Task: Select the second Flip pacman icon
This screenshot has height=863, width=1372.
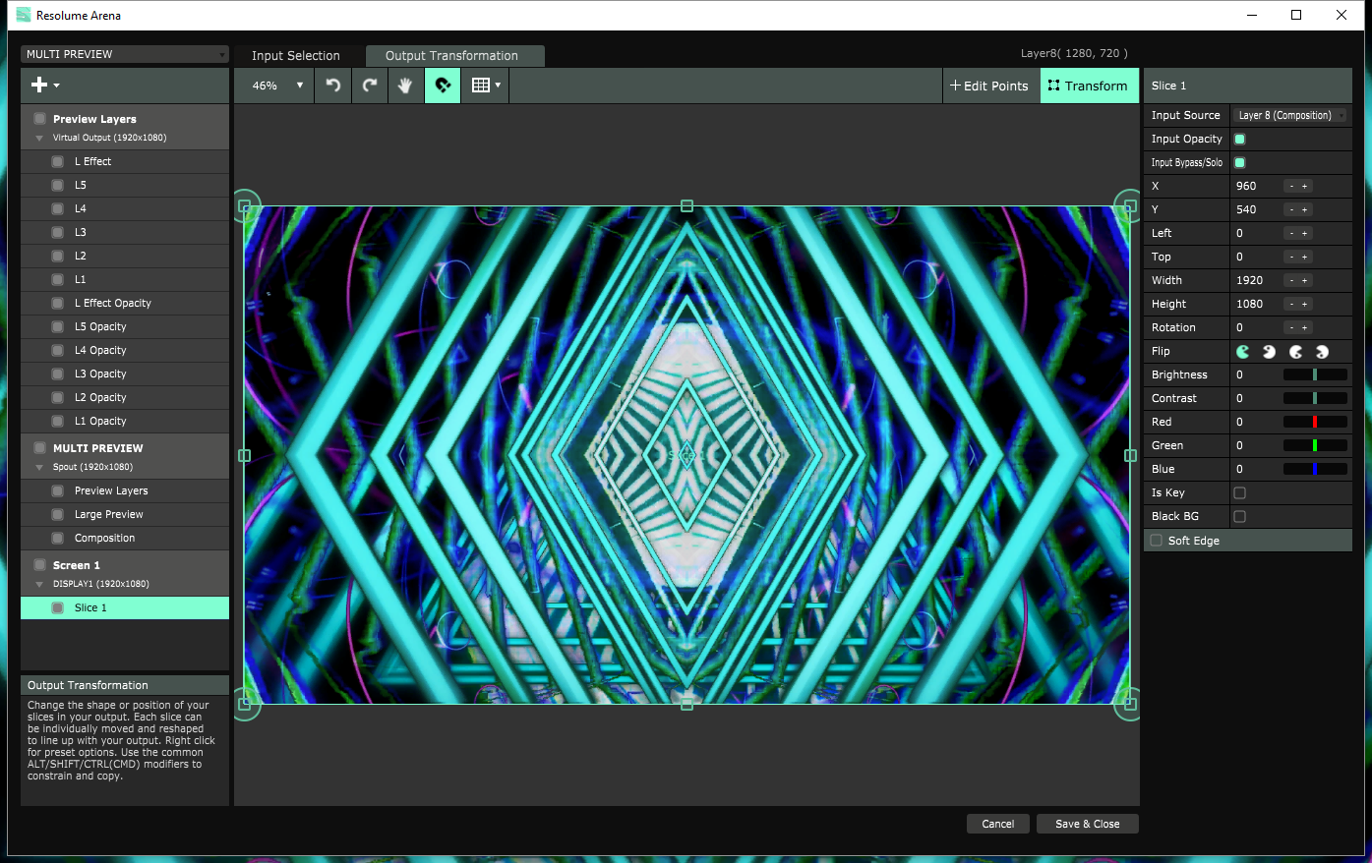Action: pyautogui.click(x=1270, y=352)
